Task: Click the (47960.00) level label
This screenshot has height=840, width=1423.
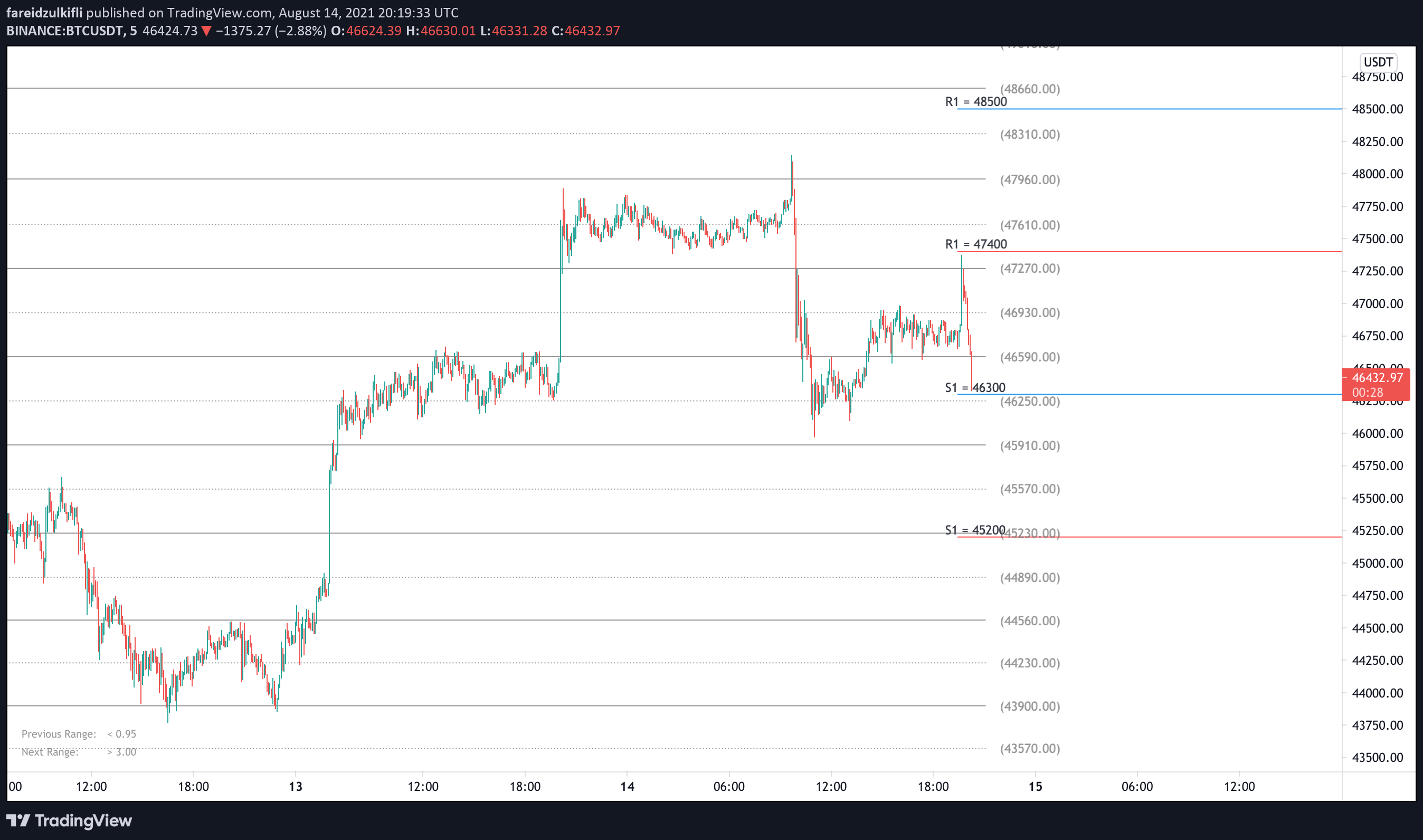Action: pos(1029,179)
